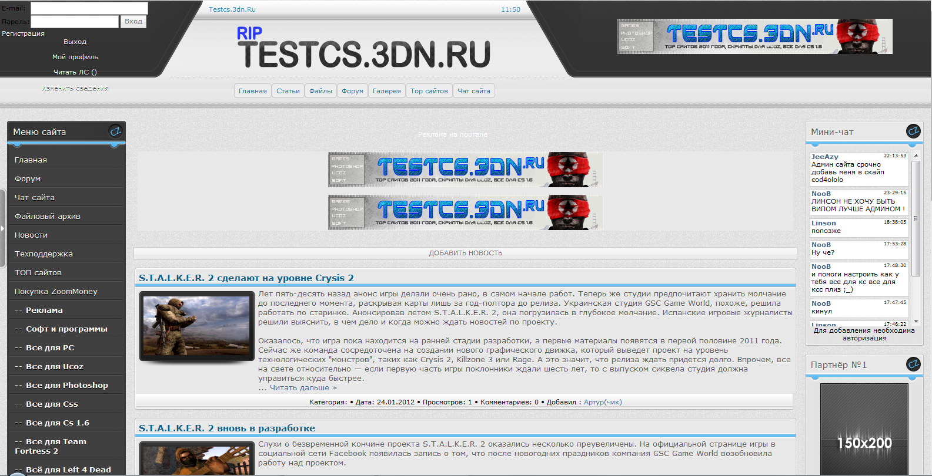The height and width of the screenshot is (476, 932).
Task: Click the top-right TESTCS.3DN.RU banner
Action: [x=755, y=36]
